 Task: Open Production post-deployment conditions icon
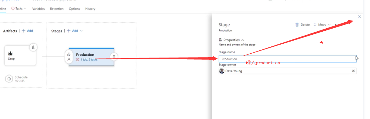point(114,56)
